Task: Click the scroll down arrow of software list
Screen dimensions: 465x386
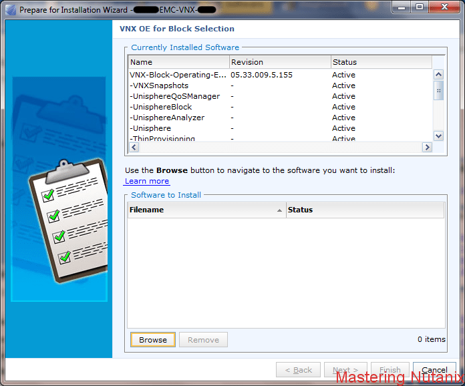Action: (x=438, y=136)
